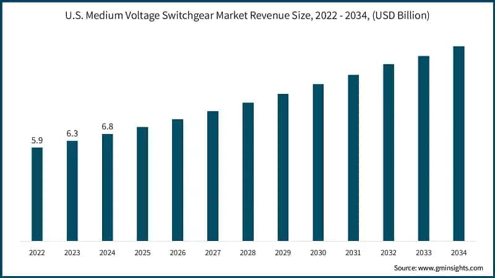Select the 2025 bar
Viewport: 495px width, 278px height.
142,184
